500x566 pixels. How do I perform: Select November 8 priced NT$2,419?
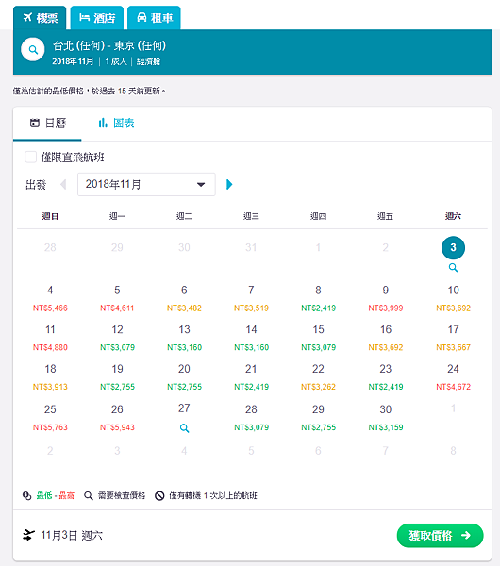tap(319, 298)
